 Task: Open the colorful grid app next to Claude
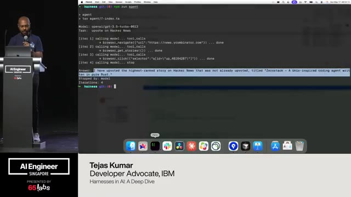coord(203,146)
